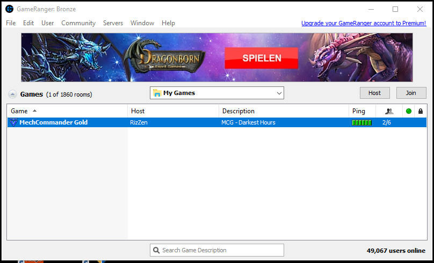Open the Servers menu
The height and width of the screenshot is (263, 434).
click(x=113, y=23)
